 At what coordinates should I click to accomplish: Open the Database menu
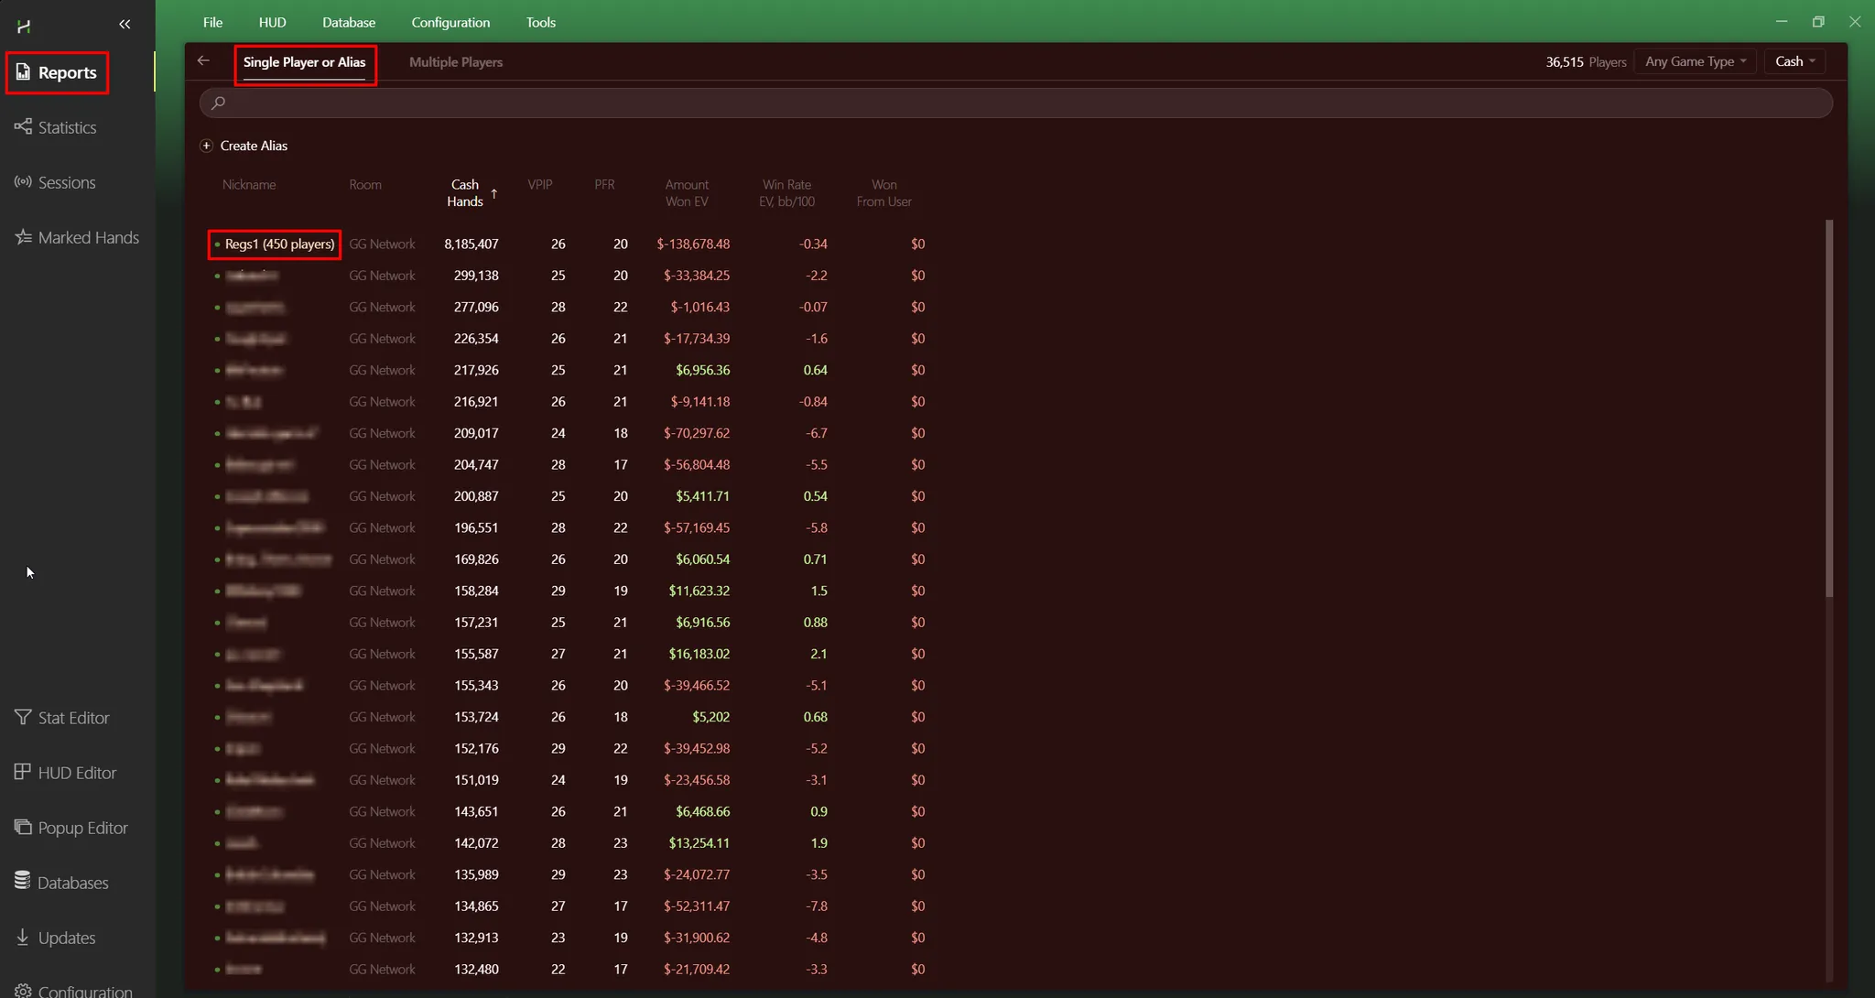point(348,22)
